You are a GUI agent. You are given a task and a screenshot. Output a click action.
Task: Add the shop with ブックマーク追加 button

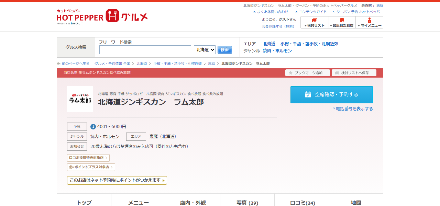(x=308, y=73)
